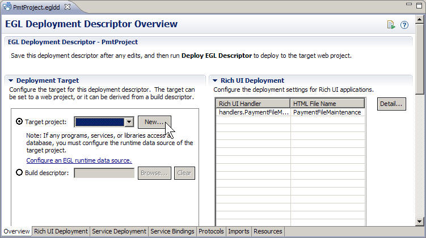426x238 pixels.
Task: Click the Clear button
Action: pos(184,173)
